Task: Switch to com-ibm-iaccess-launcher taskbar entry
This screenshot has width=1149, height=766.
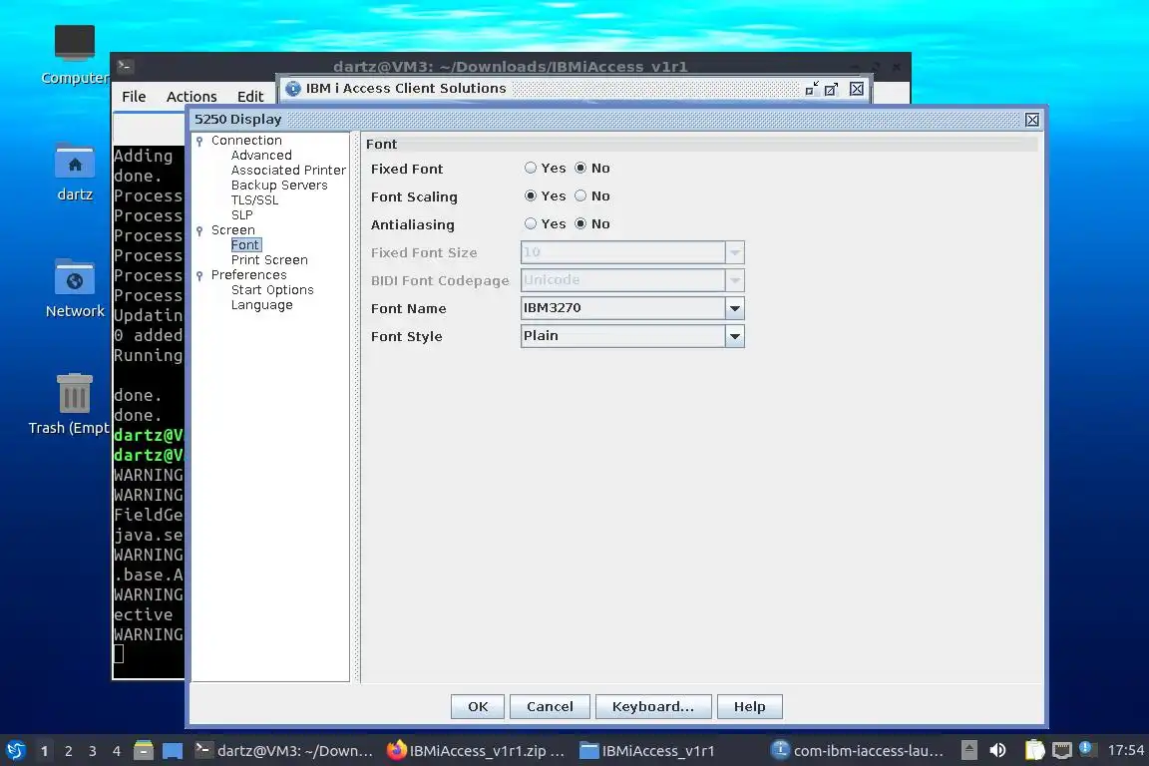Action: click(x=858, y=751)
